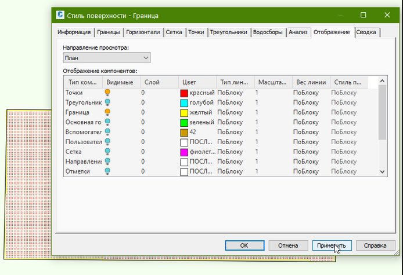Image resolution: width=403 pixels, height=275 pixels.
Task: Open the Направление просмотра dropdown
Action: coord(107,58)
